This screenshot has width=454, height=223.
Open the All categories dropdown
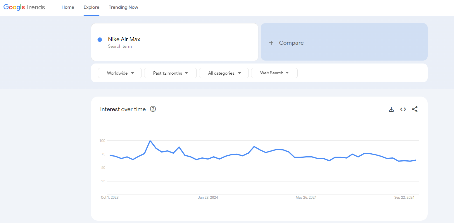click(224, 73)
